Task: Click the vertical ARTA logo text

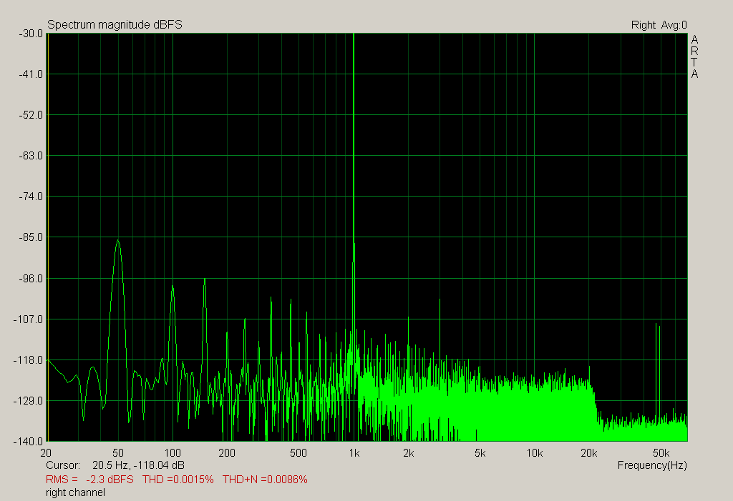Action: point(694,56)
